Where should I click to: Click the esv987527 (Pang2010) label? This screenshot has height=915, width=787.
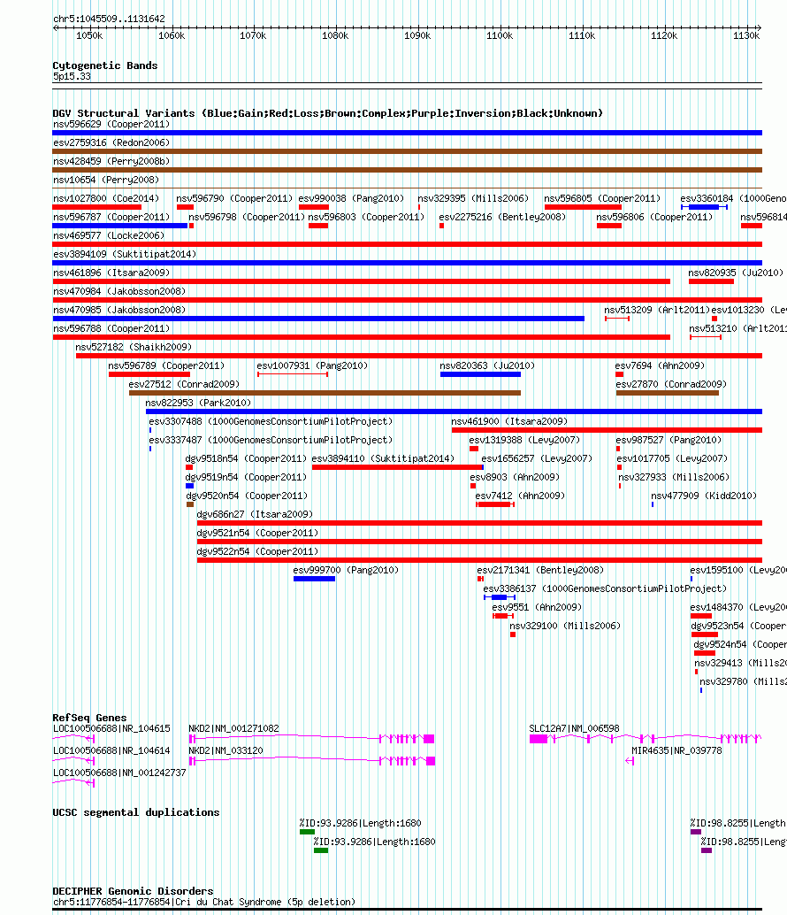pyautogui.click(x=669, y=441)
